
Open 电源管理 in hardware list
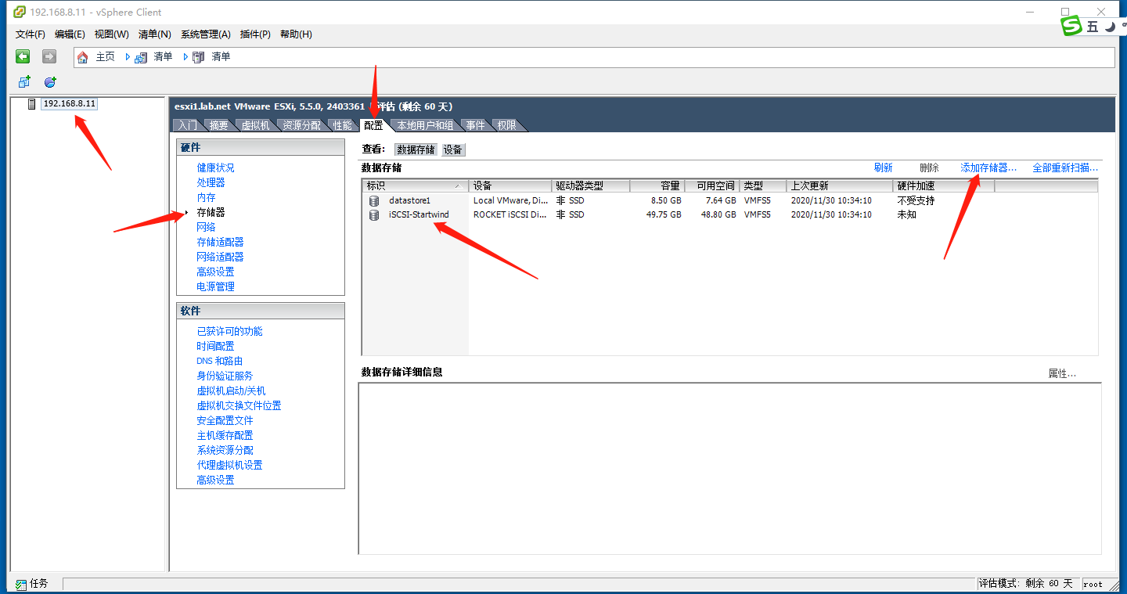click(x=215, y=286)
